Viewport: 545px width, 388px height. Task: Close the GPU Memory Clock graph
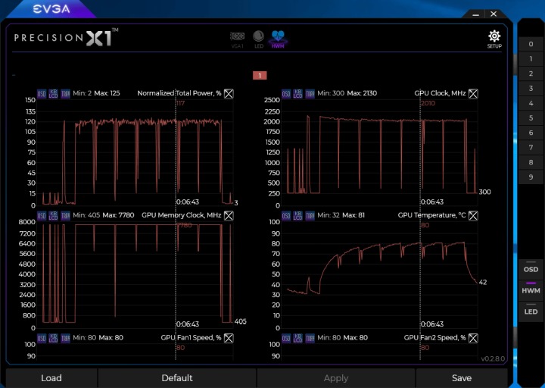229,216
